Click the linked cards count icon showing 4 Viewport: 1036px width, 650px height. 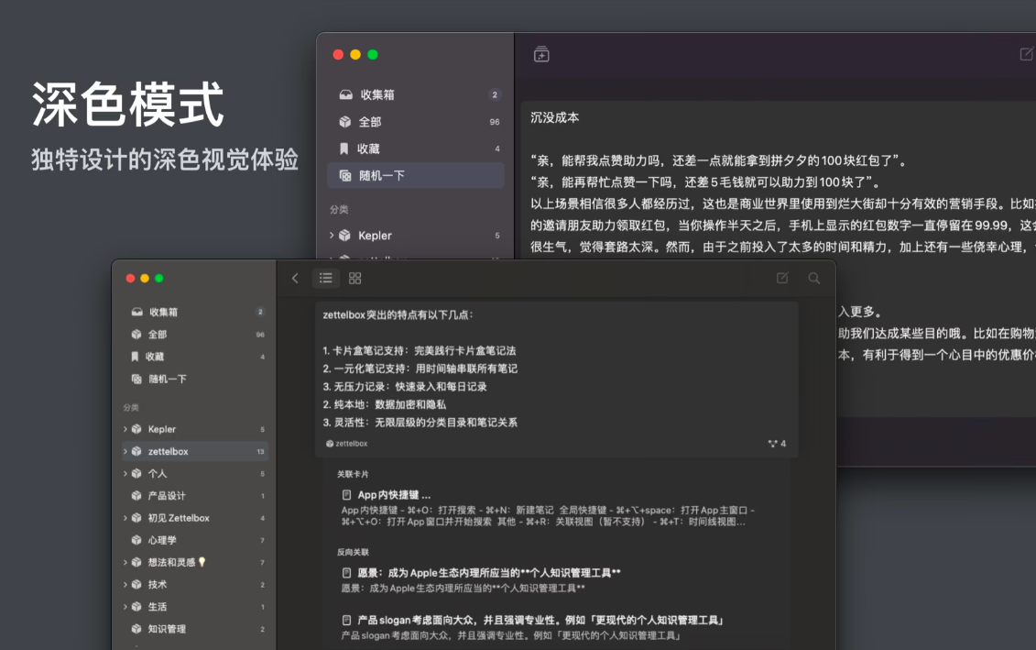point(777,444)
